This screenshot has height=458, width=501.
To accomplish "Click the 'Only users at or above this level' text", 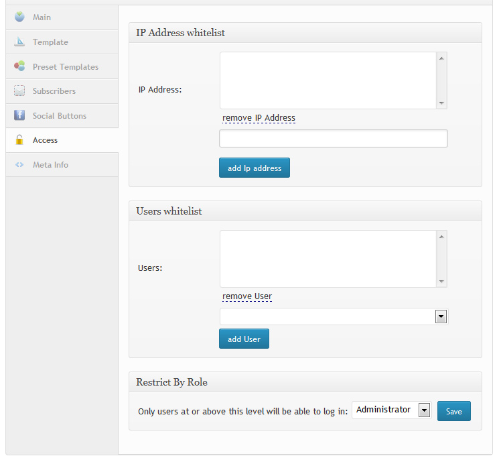I will click(x=243, y=412).
